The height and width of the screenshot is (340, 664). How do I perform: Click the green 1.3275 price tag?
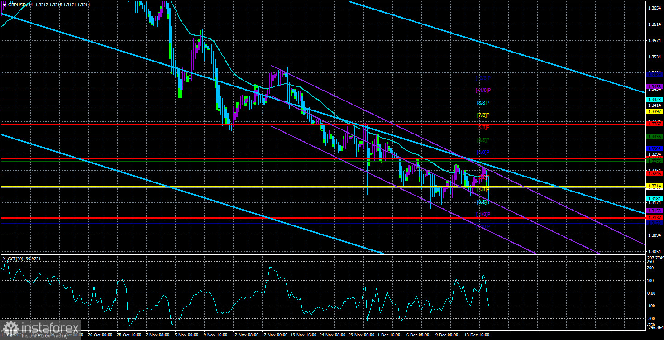pyautogui.click(x=654, y=161)
